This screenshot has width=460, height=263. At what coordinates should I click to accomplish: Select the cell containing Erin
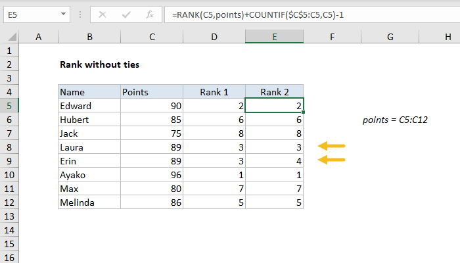89,161
